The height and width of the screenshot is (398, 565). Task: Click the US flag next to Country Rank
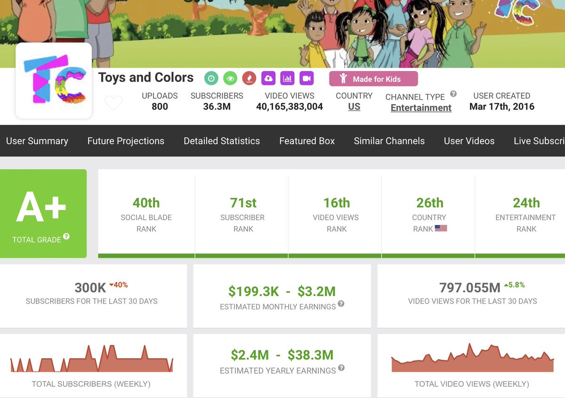pyautogui.click(x=441, y=228)
